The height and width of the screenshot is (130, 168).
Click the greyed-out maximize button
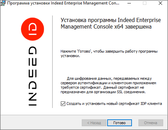(145, 3)
